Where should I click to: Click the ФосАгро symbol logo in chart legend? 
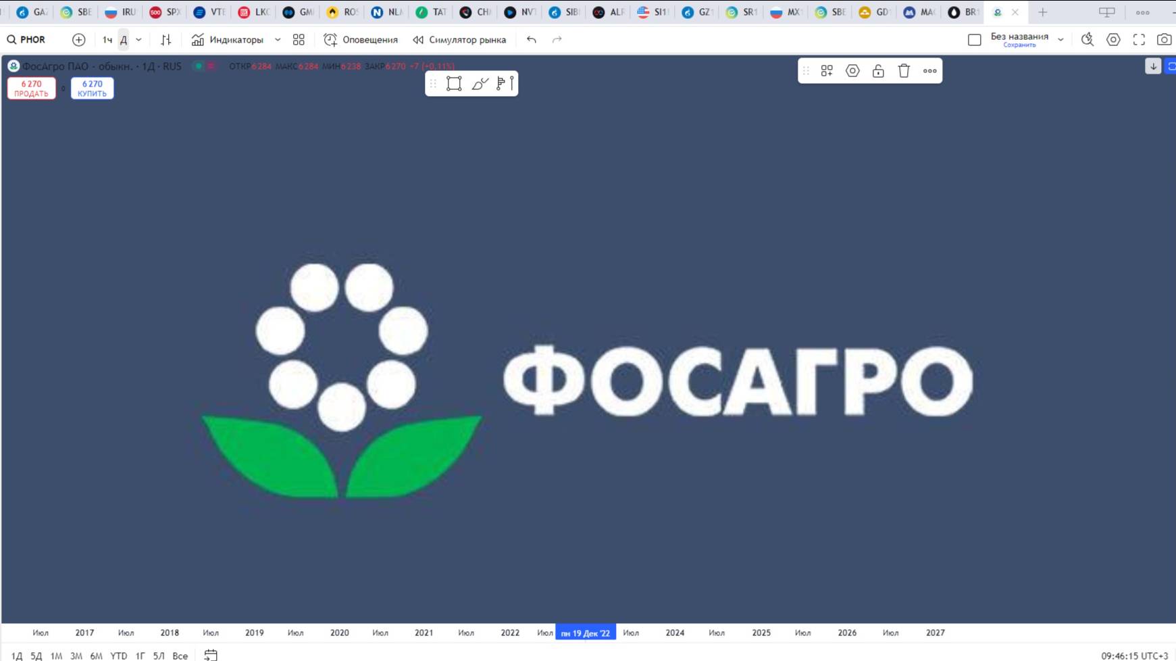14,66
